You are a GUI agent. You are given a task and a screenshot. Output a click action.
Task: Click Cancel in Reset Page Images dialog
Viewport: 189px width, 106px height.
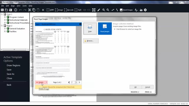pos(148,87)
